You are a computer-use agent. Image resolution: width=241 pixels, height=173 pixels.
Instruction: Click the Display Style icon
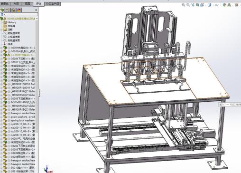[210, 5]
